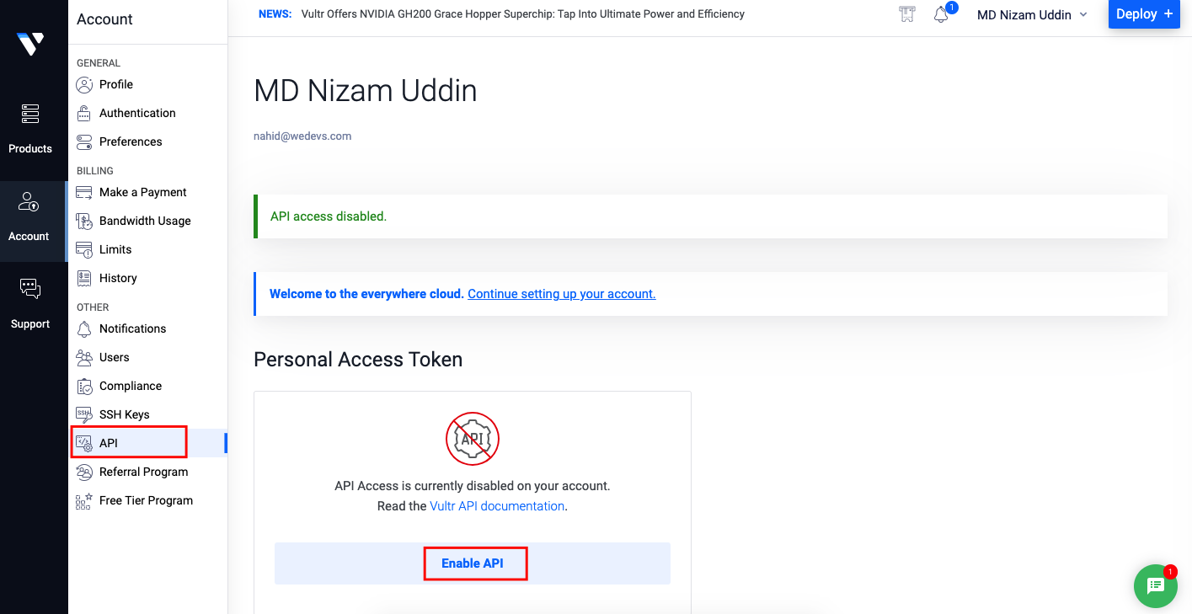Click the Compliance icon

(84, 386)
